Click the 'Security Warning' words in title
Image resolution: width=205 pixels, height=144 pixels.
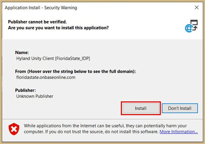[60, 8]
